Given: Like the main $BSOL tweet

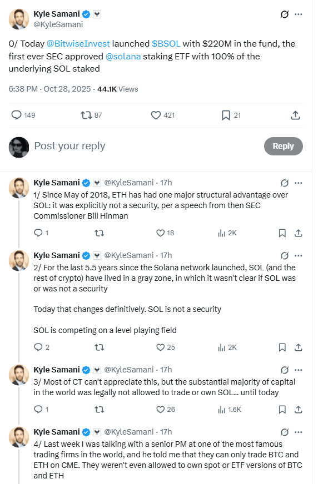Looking at the screenshot, I should pos(155,115).
